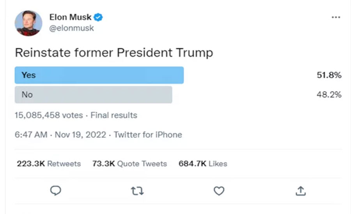Screen dimensions: 351x214
Task: Click the Twitter for iPhone source link
Action: (148, 135)
